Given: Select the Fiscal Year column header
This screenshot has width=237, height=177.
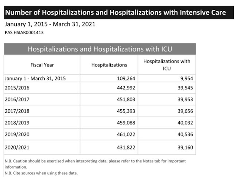Looking at the screenshot, I should point(42,65).
